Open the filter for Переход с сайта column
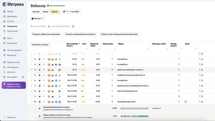The image size is (215, 121). click(167, 49)
